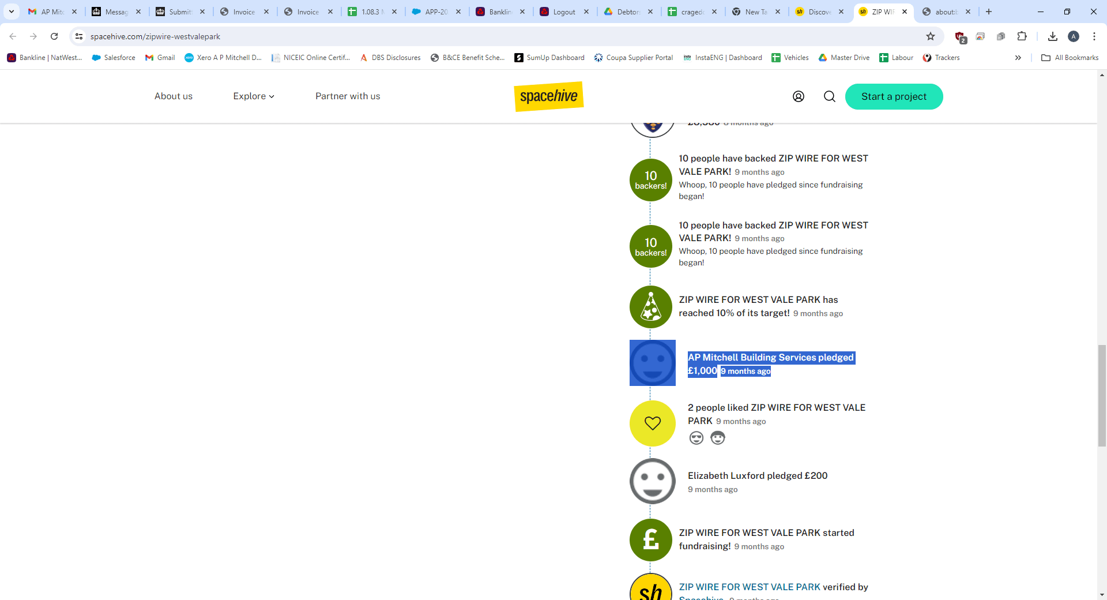Open Bankline NatWest bookmark
1107x600 pixels.
click(x=45, y=58)
